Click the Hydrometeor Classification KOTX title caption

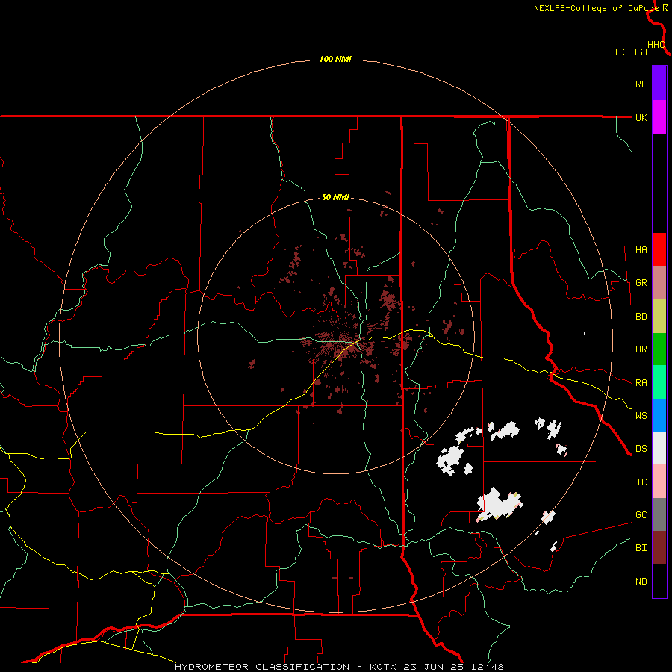coord(339,667)
